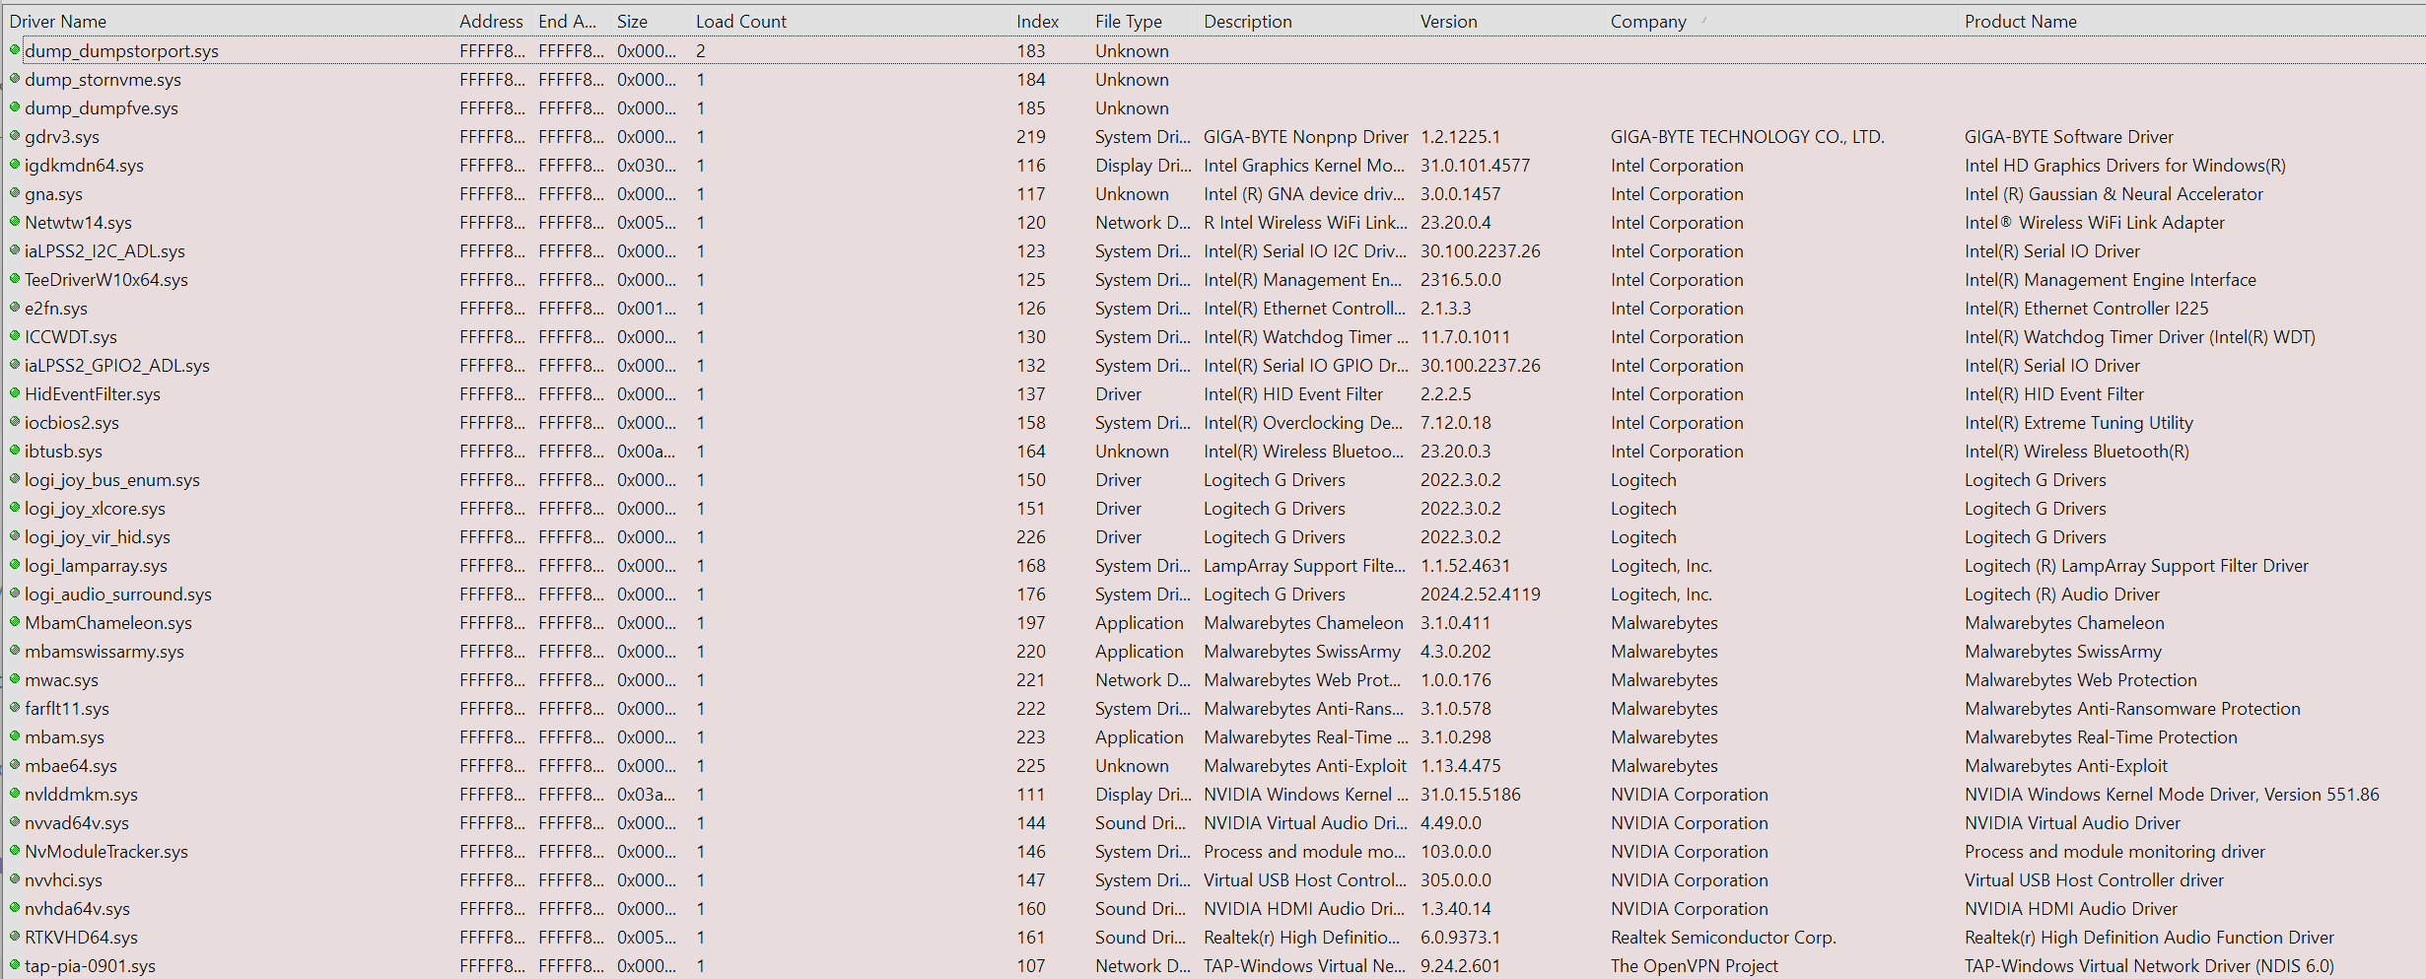The width and height of the screenshot is (2426, 979).
Task: Click the status icon of igdkmdn64.sys
Action: pos(15,164)
